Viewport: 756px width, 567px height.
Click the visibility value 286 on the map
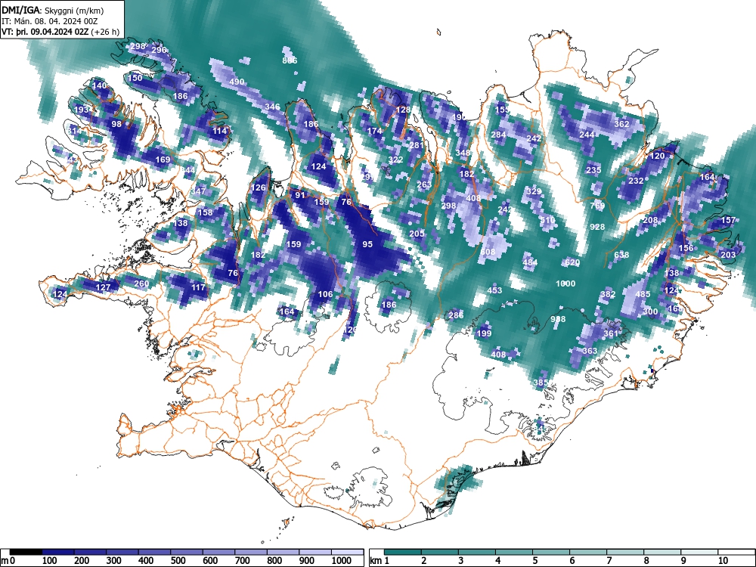tap(456, 315)
